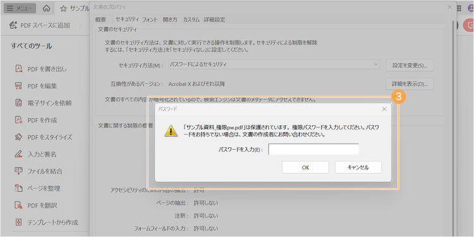Switch to the 詳細設定 tab

214,20
